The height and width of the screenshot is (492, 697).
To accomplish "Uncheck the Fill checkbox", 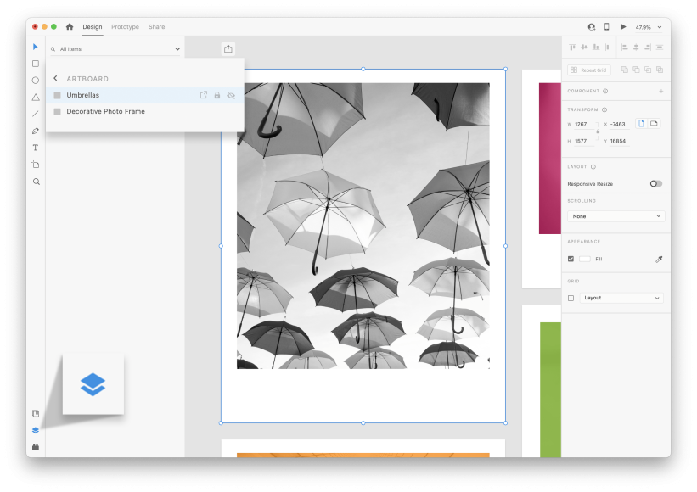I will click(571, 259).
